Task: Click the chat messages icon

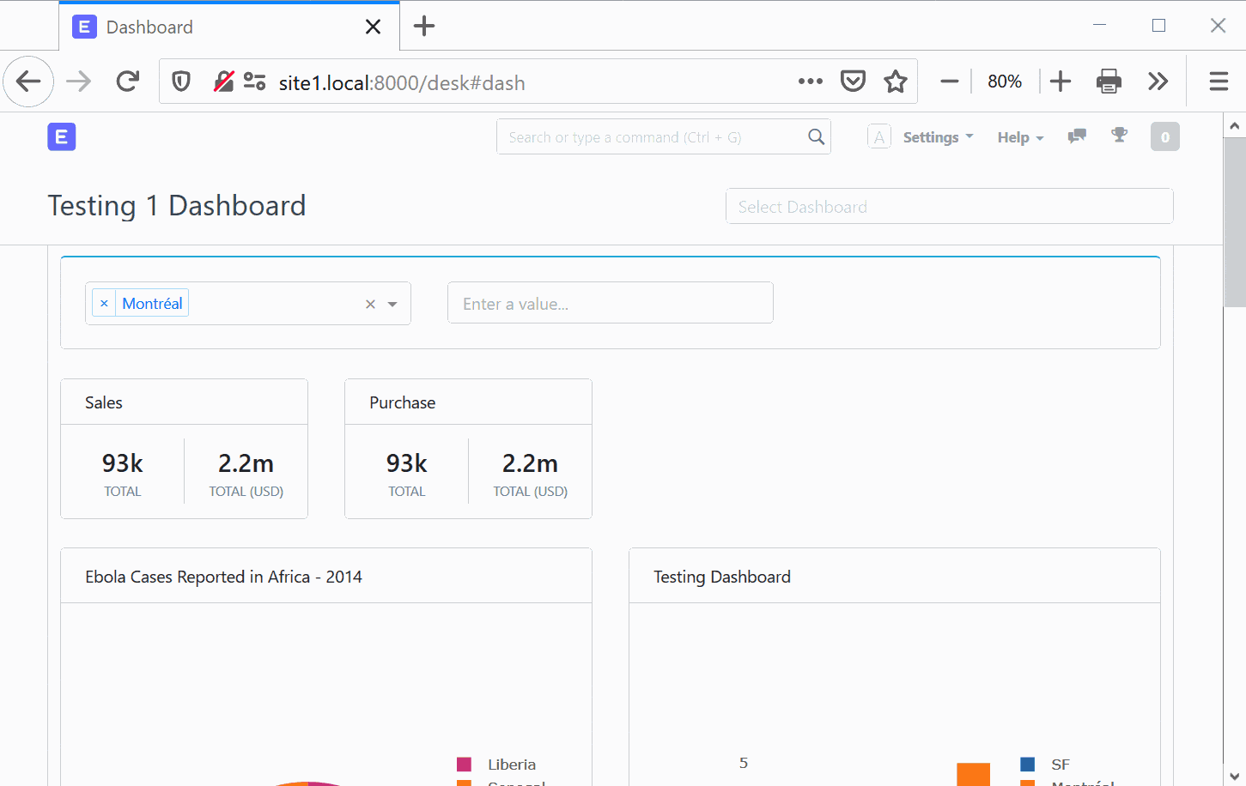Action: (1076, 136)
